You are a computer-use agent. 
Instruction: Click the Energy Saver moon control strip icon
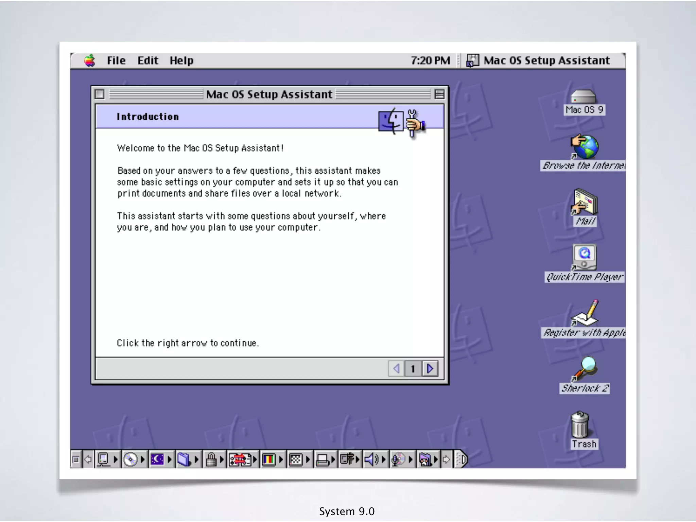point(157,459)
